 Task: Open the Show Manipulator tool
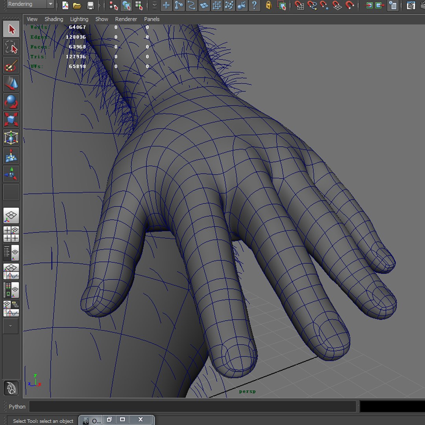tap(11, 174)
